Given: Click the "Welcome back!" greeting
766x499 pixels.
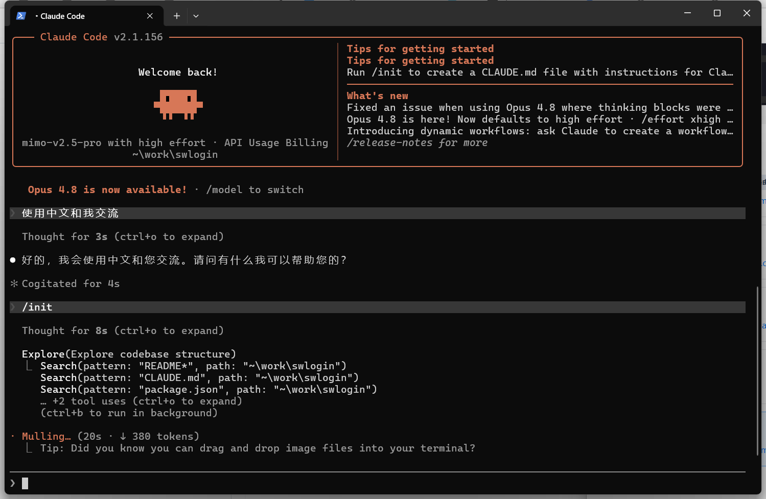Looking at the screenshot, I should click(178, 72).
